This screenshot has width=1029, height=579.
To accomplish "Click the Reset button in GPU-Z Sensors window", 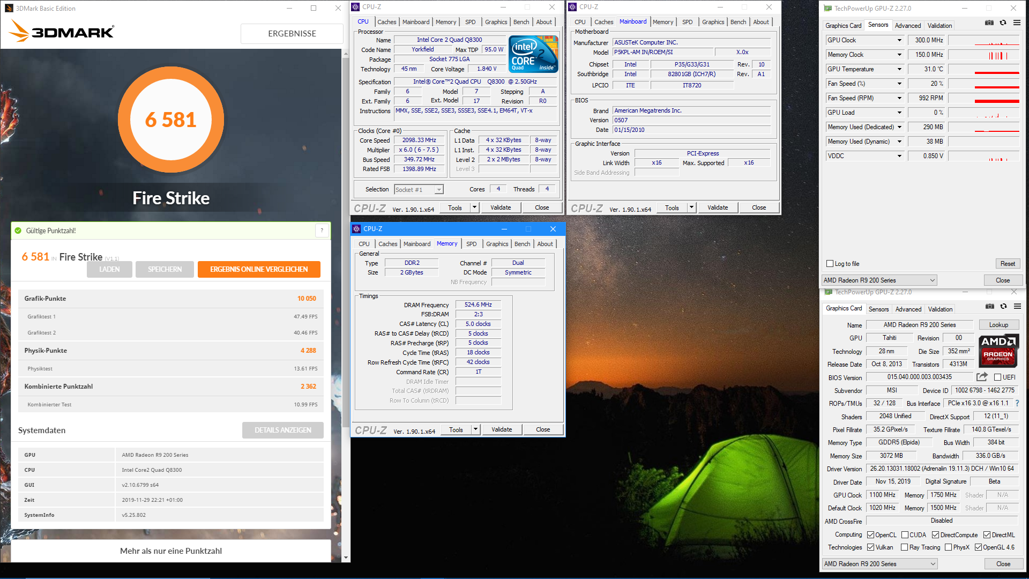I will point(1008,264).
